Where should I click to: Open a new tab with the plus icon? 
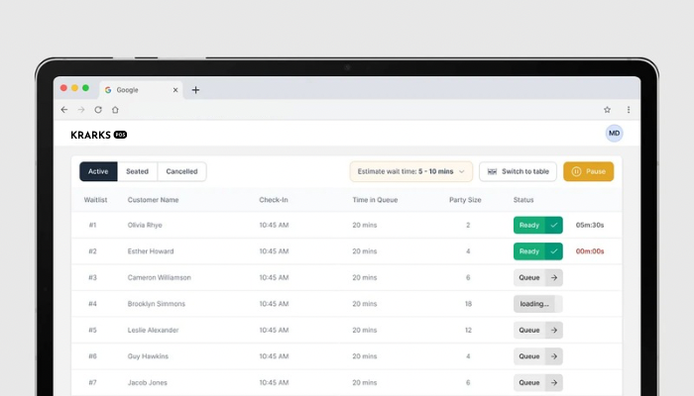click(195, 90)
